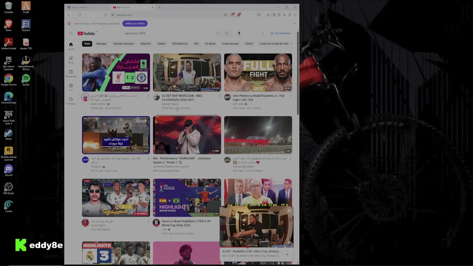This screenshot has height=266, width=473.
Task: Open YouTube settings three-dot menu
Action: 263,33
